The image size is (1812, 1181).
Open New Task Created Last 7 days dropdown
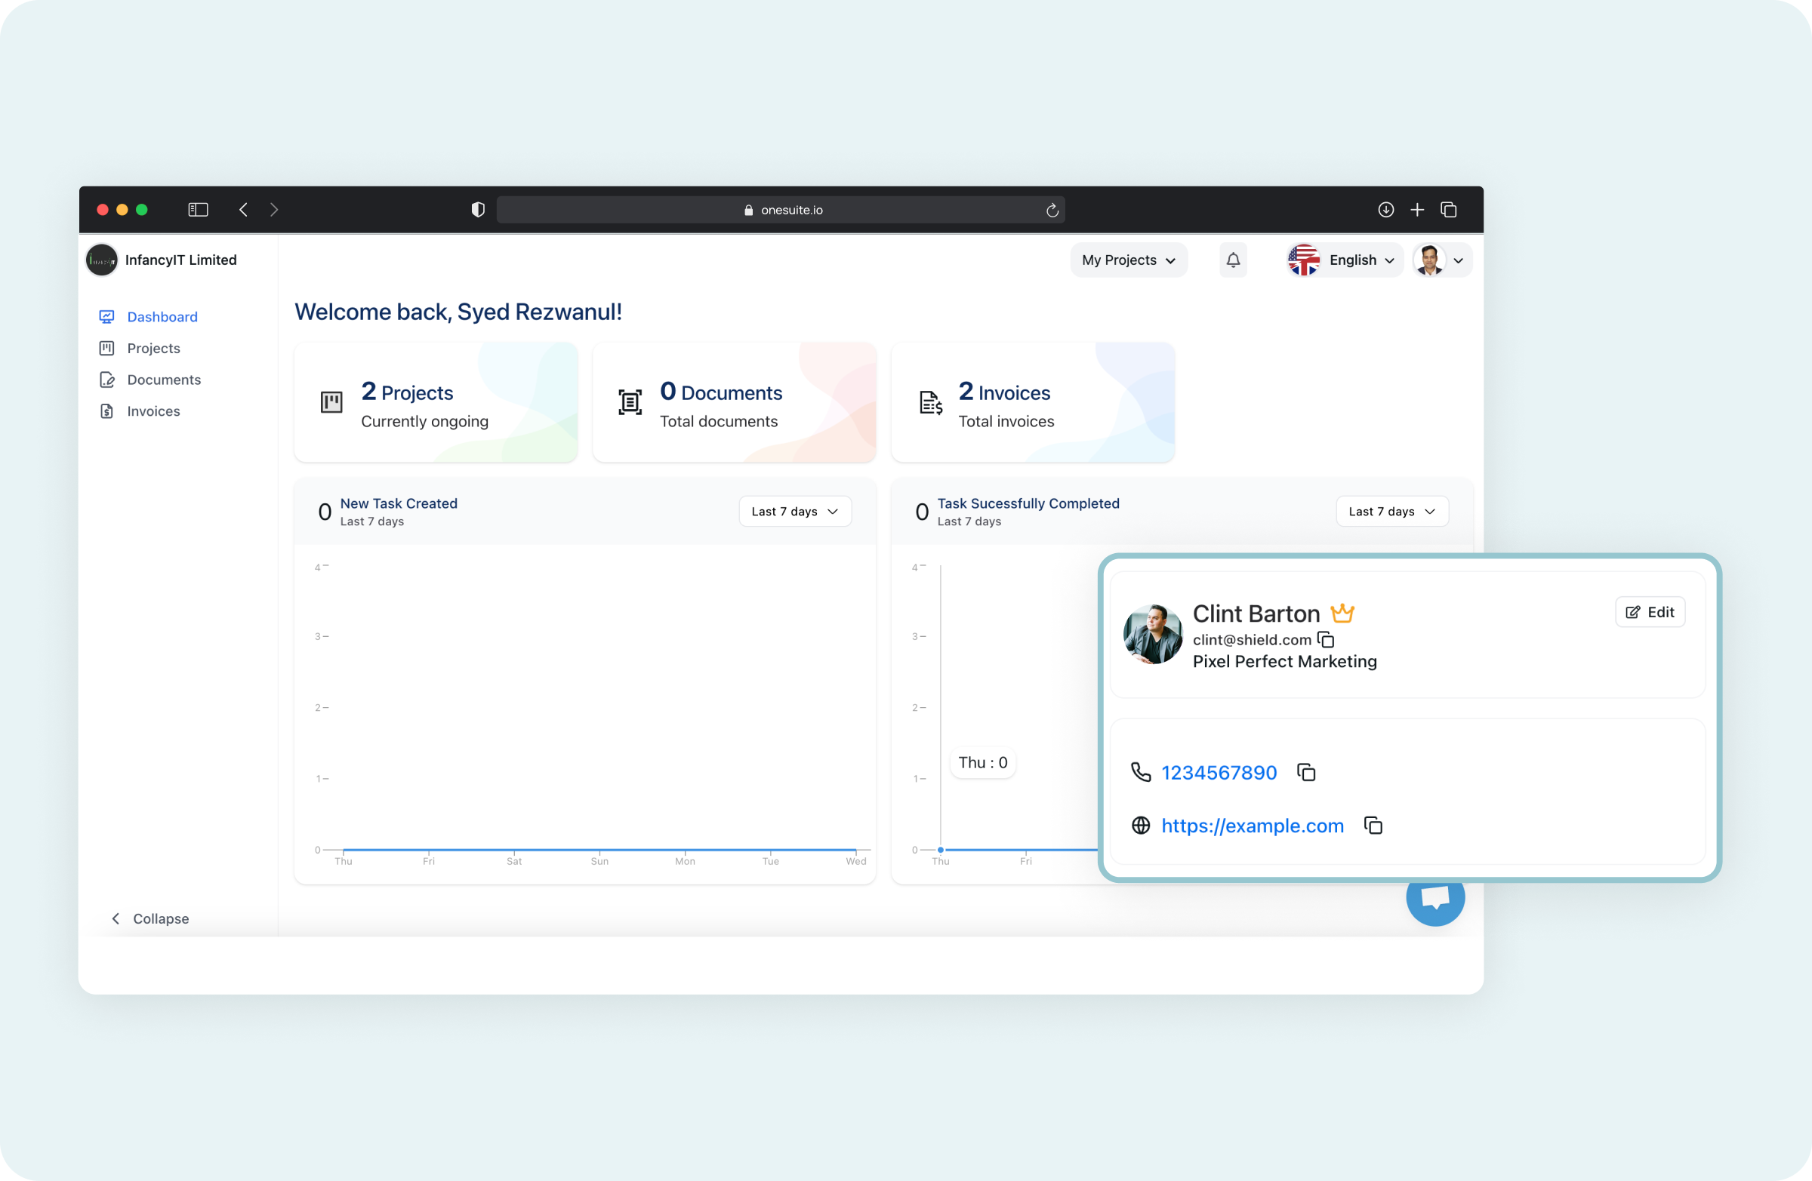coord(795,512)
